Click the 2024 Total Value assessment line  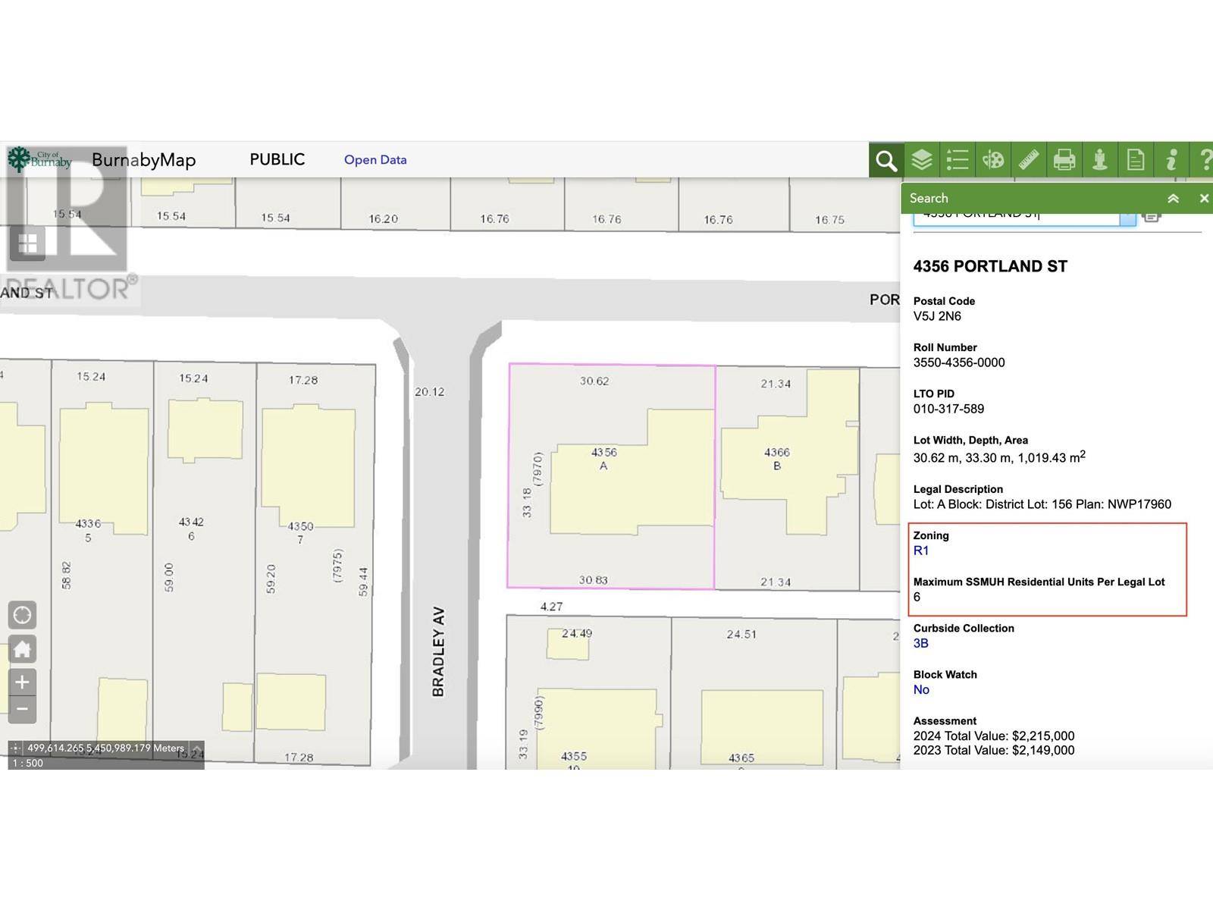pyautogui.click(x=994, y=736)
